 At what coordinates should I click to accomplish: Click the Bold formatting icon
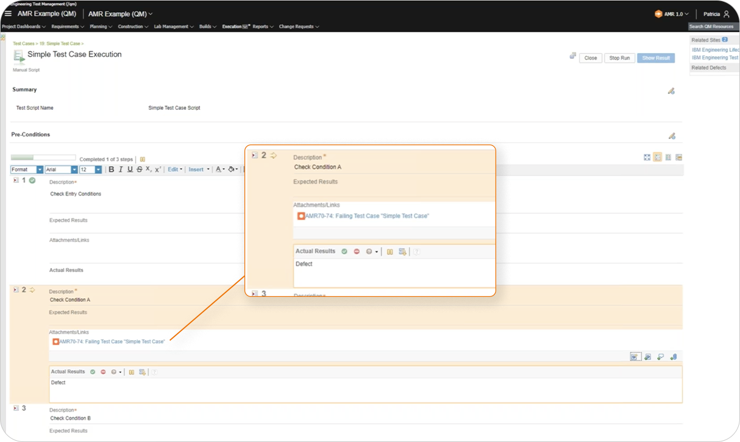112,169
